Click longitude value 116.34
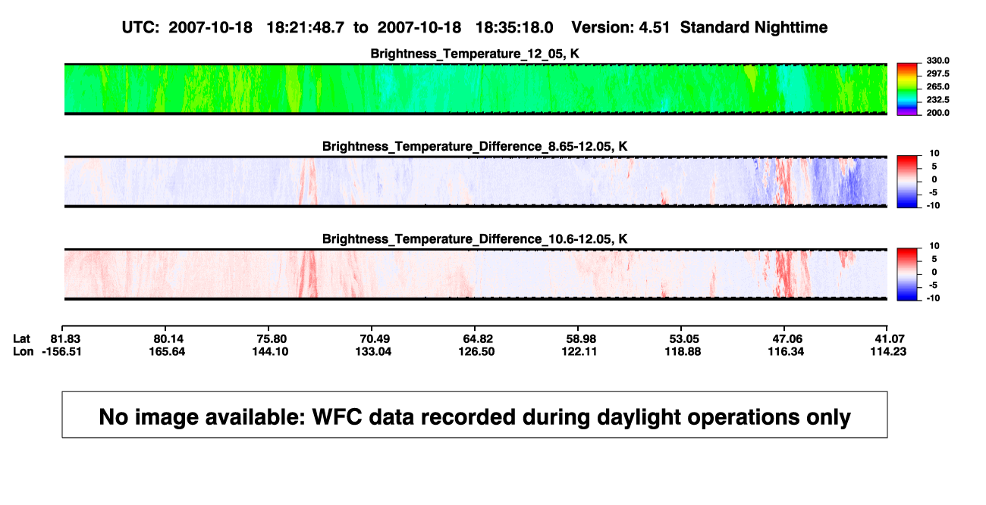986x505 pixels. (787, 351)
